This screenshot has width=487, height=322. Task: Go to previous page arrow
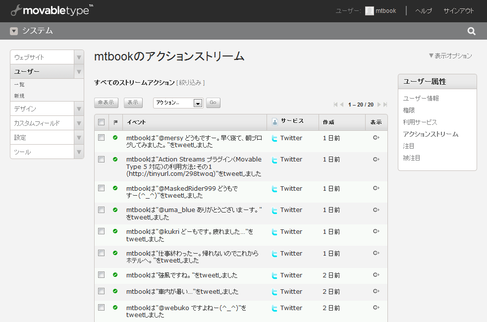342,105
